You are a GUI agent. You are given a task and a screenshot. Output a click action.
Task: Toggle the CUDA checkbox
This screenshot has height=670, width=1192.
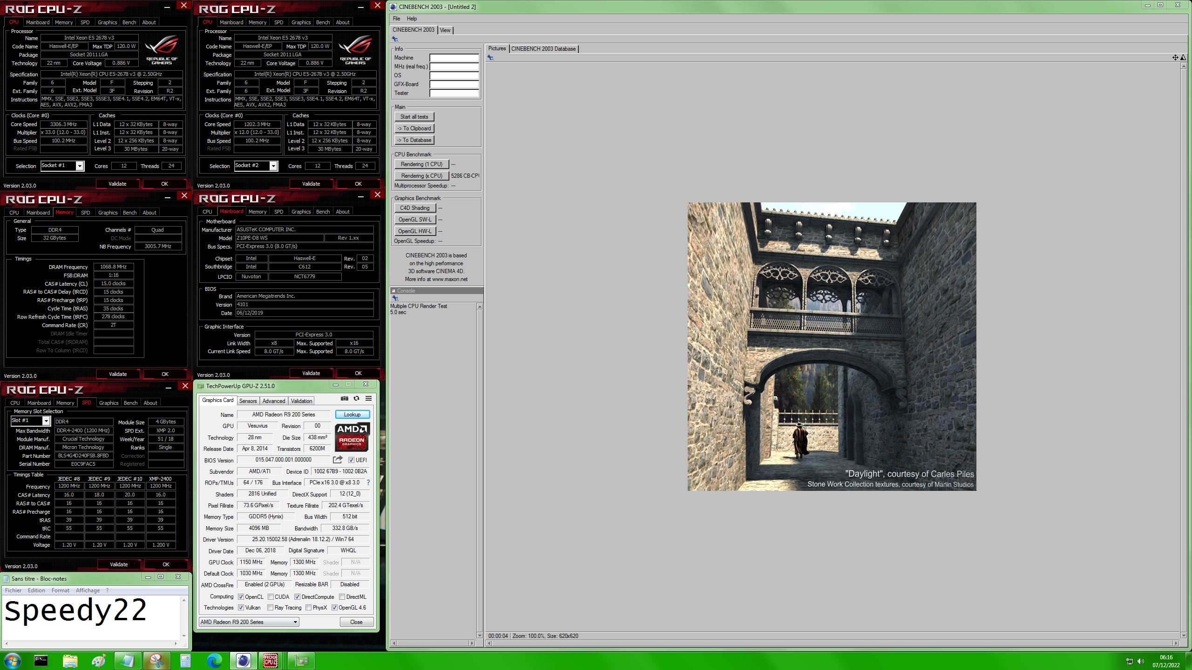click(x=271, y=597)
